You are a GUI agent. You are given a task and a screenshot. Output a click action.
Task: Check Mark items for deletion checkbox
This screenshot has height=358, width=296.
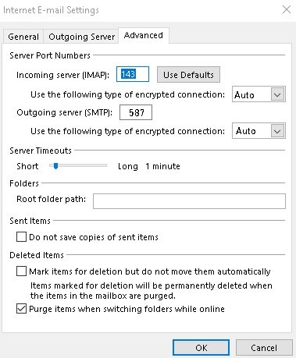click(21, 271)
